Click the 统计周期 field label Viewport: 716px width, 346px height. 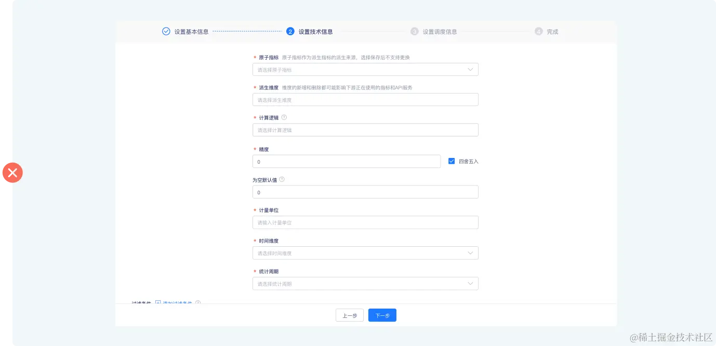[x=269, y=272]
